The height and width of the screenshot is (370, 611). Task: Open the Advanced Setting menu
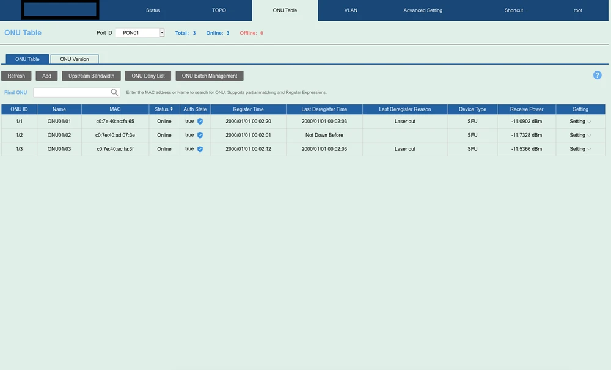(x=423, y=10)
